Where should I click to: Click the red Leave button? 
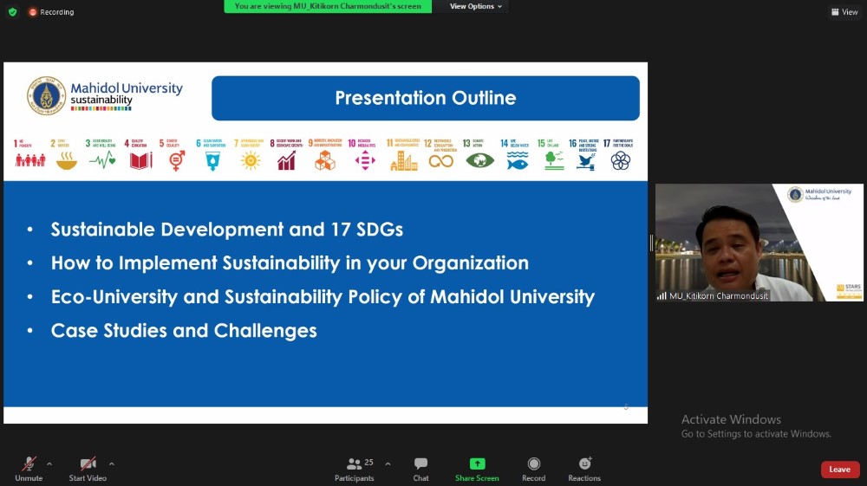[840, 470]
